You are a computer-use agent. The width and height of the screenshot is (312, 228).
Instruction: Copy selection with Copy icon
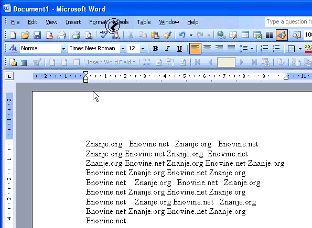pyautogui.click(x=143, y=36)
